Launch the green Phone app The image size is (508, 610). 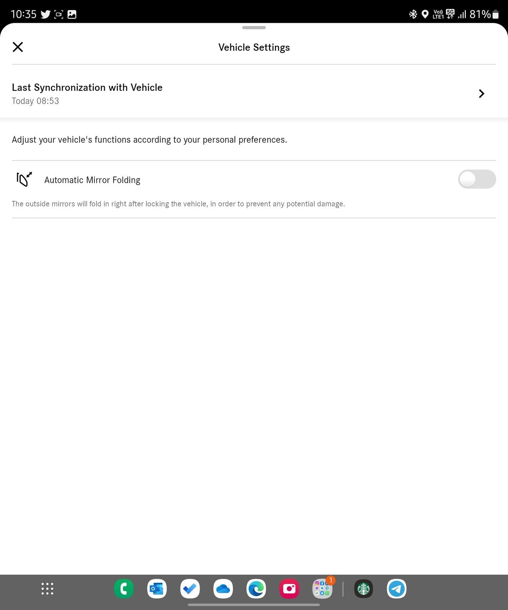(124, 589)
